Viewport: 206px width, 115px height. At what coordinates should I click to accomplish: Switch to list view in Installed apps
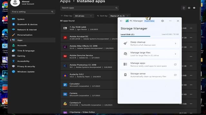pyautogui.click(x=184, y=8)
